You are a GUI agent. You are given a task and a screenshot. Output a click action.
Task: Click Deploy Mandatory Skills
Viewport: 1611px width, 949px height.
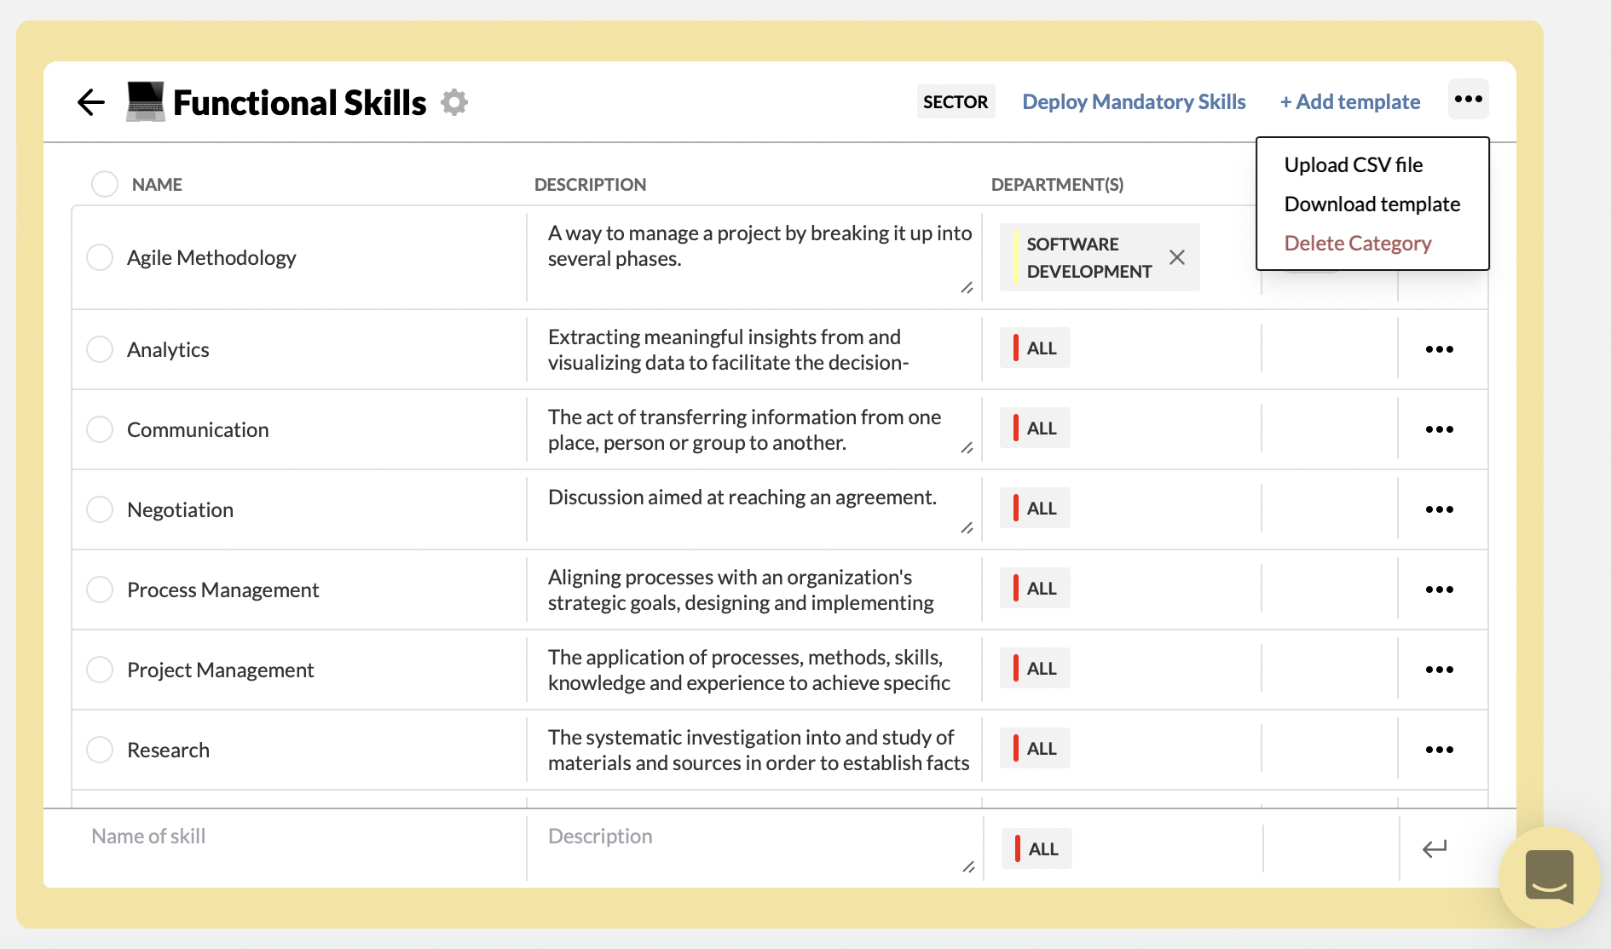[x=1134, y=101]
